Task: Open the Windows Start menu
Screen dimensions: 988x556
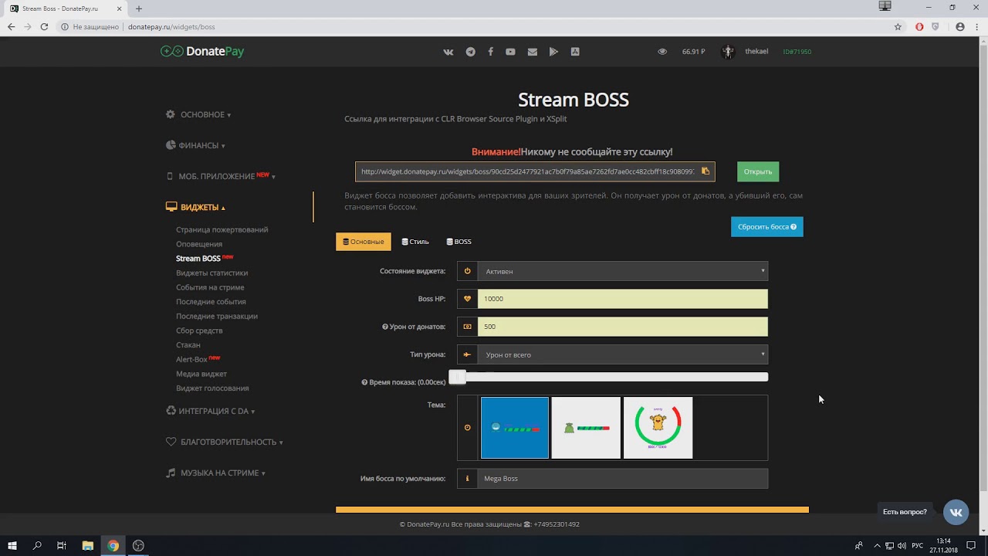Action: point(12,545)
